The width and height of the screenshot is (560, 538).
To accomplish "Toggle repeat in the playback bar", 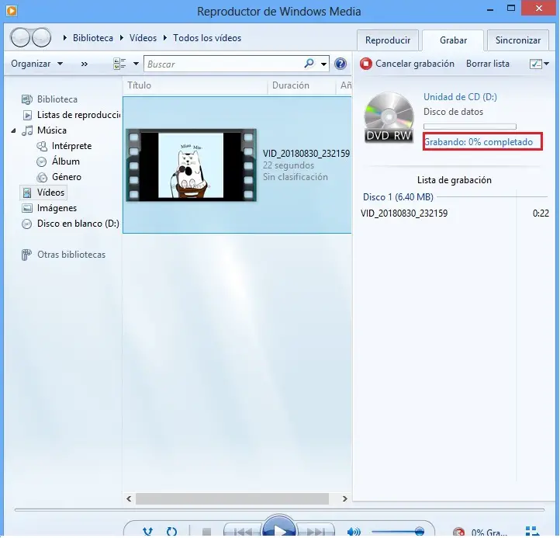I will 171,531.
